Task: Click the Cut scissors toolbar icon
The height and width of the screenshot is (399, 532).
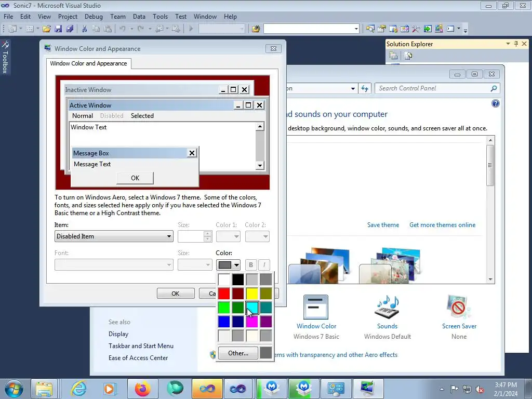Action: pyautogui.click(x=85, y=29)
